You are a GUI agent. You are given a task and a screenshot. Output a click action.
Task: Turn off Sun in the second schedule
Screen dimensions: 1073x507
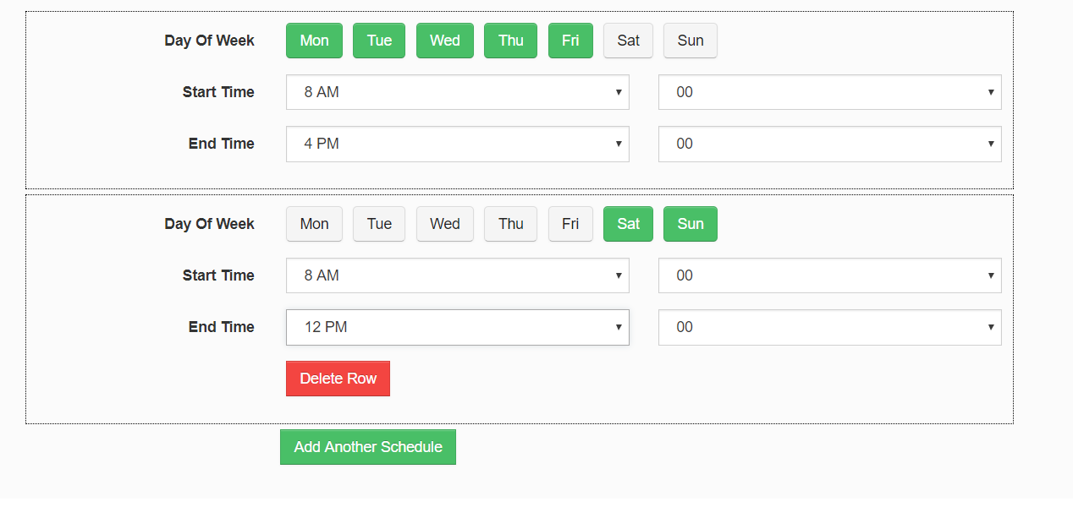[x=690, y=224]
